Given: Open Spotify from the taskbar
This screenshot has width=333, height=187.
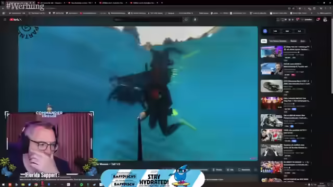Looking at the screenshot, I should point(82,185).
